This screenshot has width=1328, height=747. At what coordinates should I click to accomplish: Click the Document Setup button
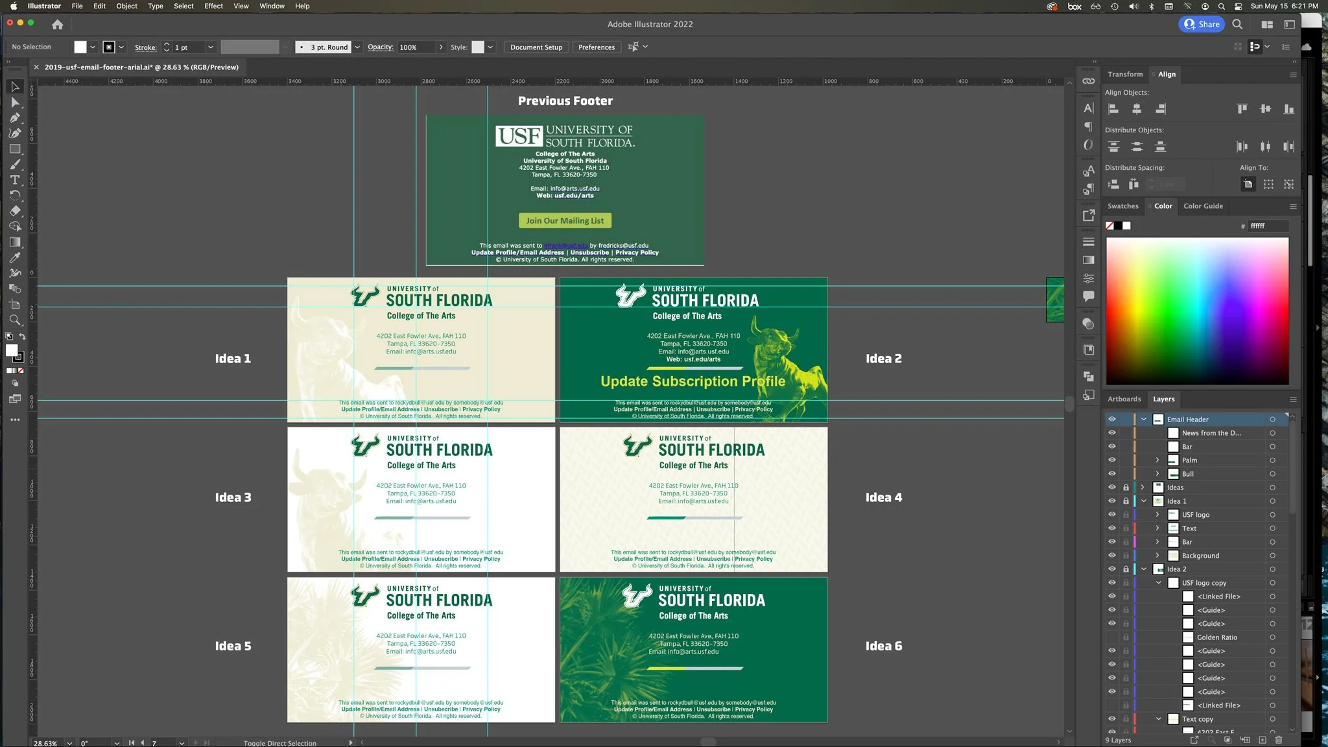tap(536, 47)
